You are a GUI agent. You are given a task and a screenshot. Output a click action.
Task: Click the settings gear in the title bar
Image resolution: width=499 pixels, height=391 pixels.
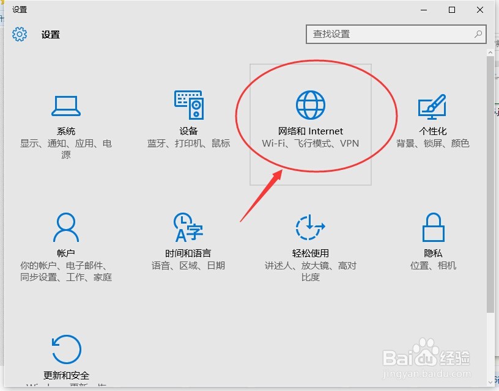[19, 35]
